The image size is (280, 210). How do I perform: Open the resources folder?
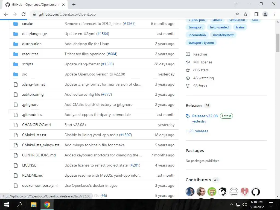(30, 54)
